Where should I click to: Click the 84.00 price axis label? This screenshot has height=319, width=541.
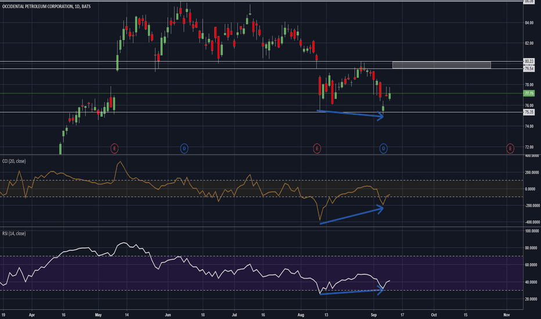[x=529, y=23]
